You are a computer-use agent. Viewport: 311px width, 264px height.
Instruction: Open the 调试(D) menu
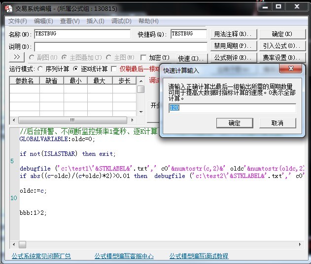tap(121, 21)
